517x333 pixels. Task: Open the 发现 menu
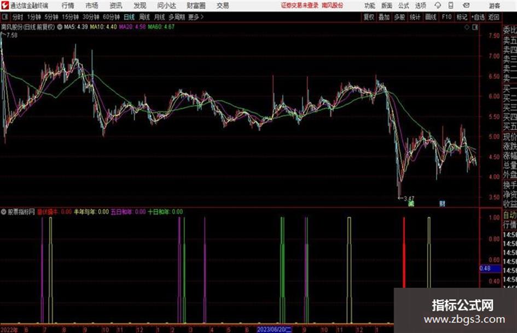140,5
